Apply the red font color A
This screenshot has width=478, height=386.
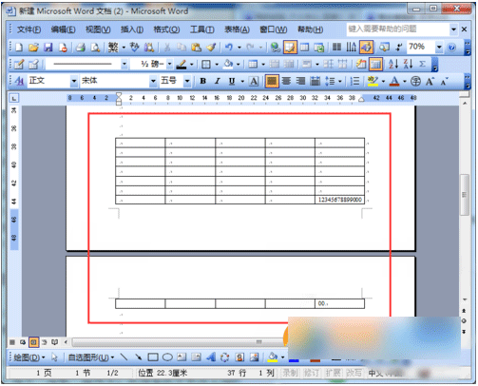coord(394,82)
